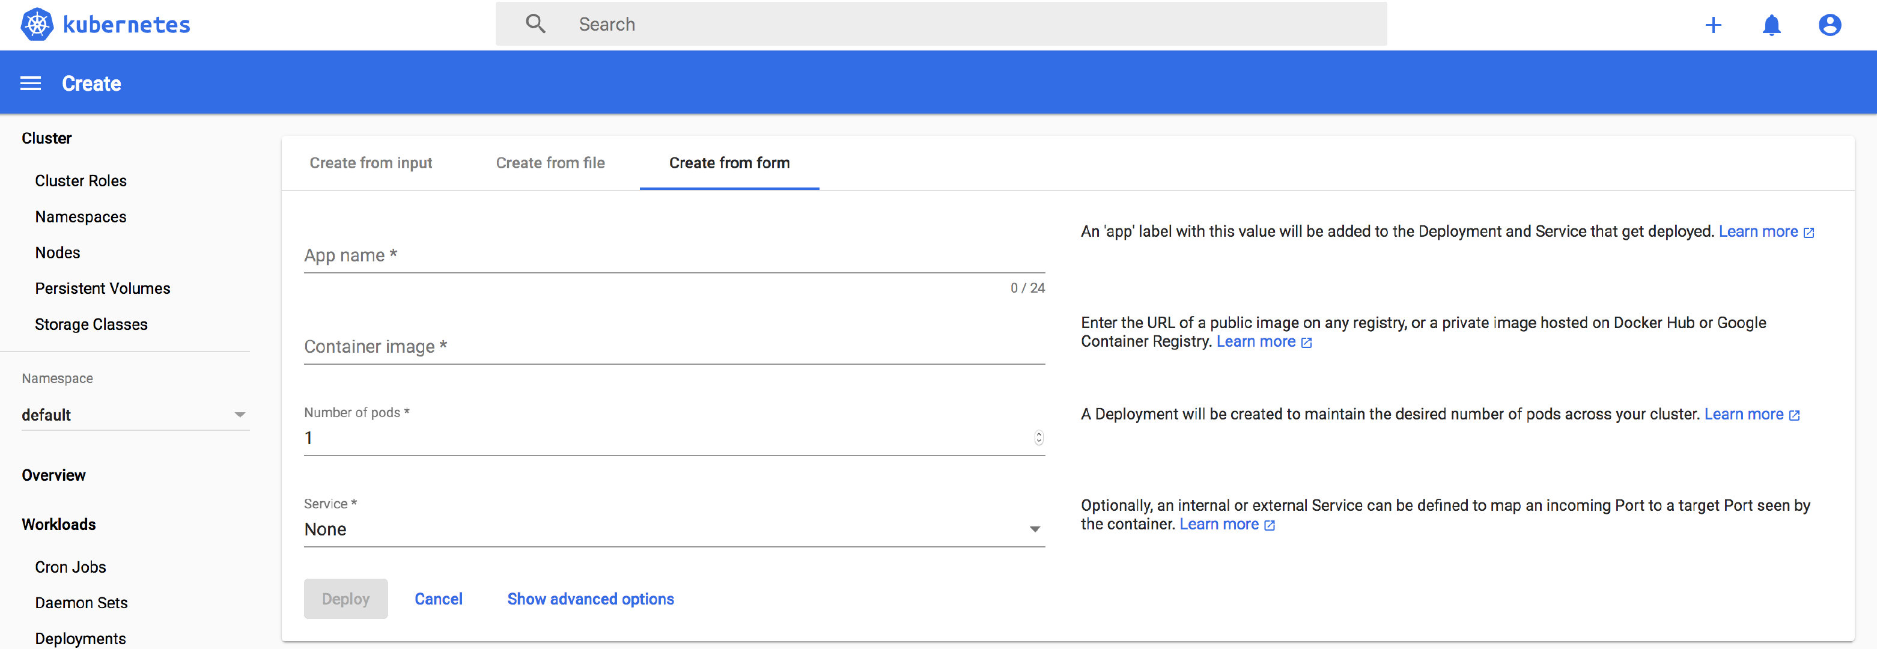Click the Kubernetes logo icon
The image size is (1877, 649).
click(x=37, y=24)
